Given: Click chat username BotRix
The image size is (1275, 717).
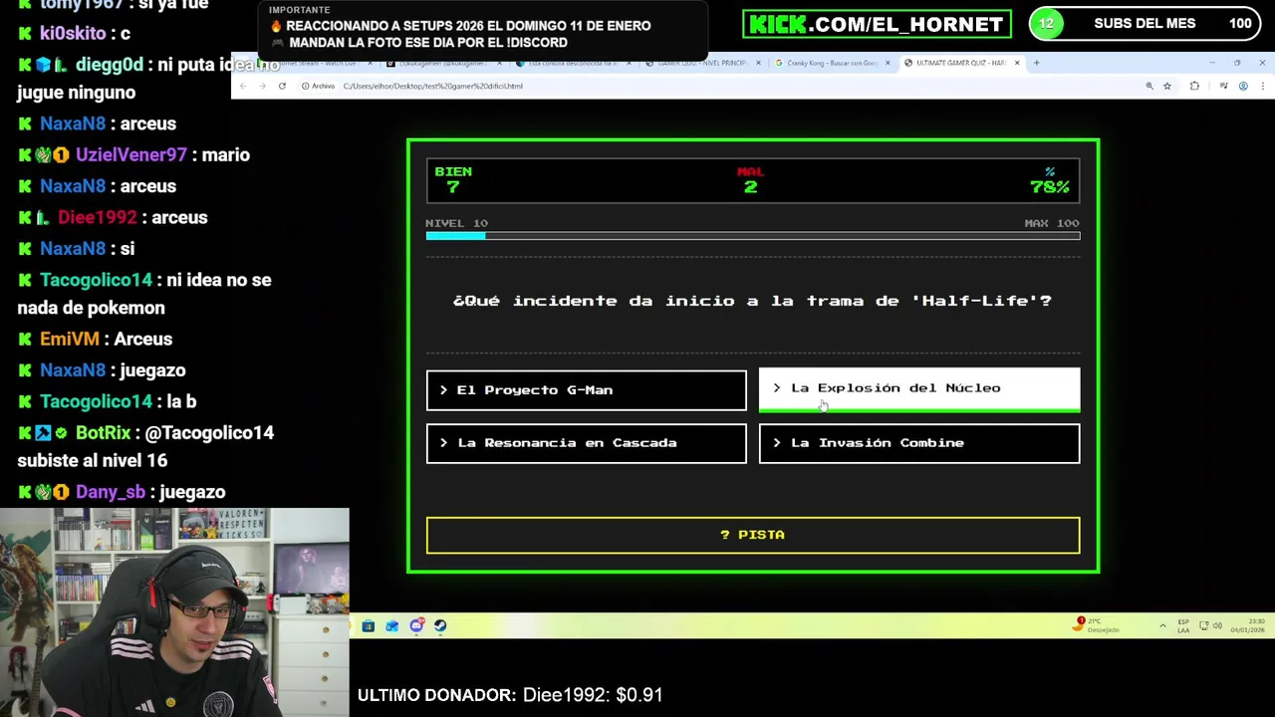Looking at the screenshot, I should (x=103, y=433).
